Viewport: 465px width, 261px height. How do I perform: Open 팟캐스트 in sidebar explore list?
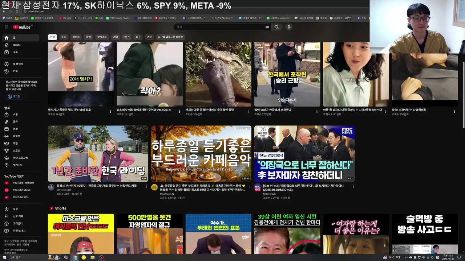21,165
